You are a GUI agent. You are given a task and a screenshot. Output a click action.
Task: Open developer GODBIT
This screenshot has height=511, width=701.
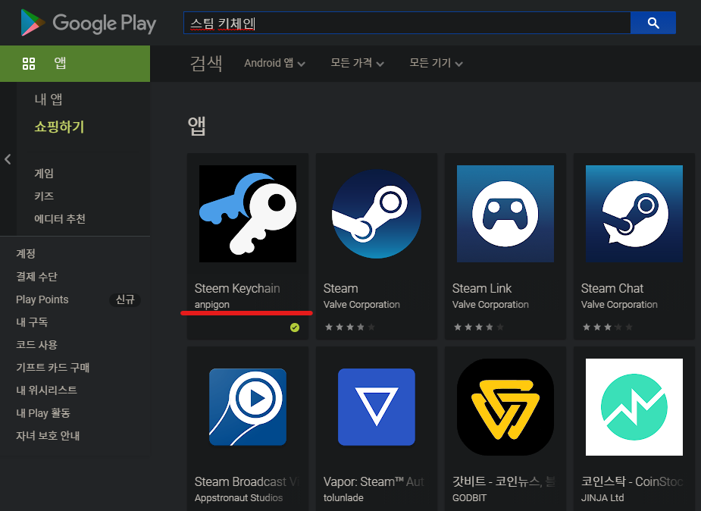pyautogui.click(x=469, y=498)
